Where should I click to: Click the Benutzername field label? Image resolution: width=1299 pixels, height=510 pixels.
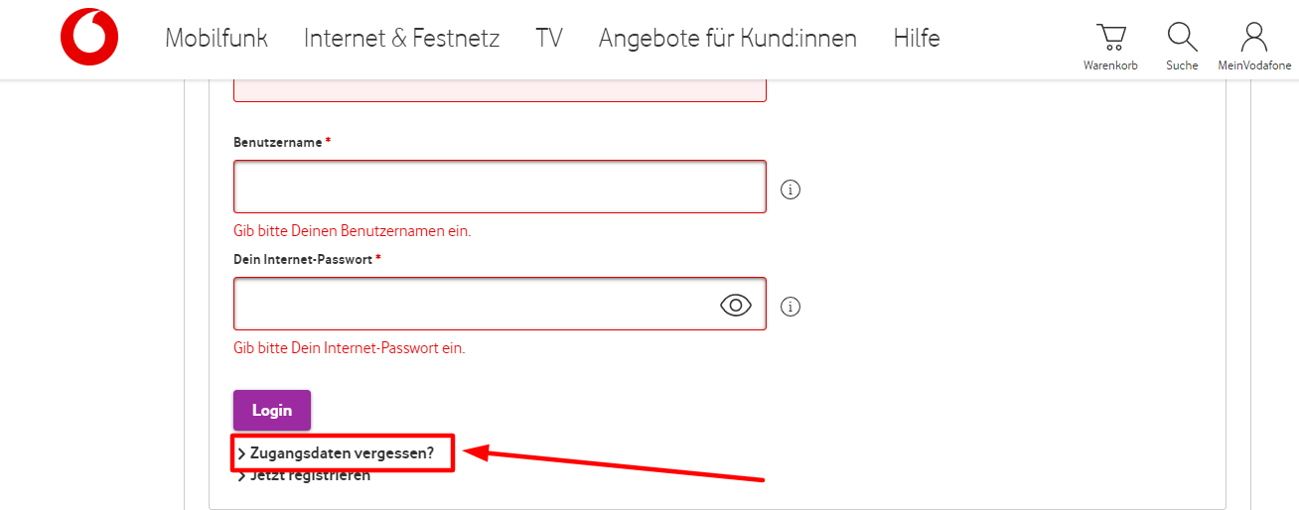(277, 143)
